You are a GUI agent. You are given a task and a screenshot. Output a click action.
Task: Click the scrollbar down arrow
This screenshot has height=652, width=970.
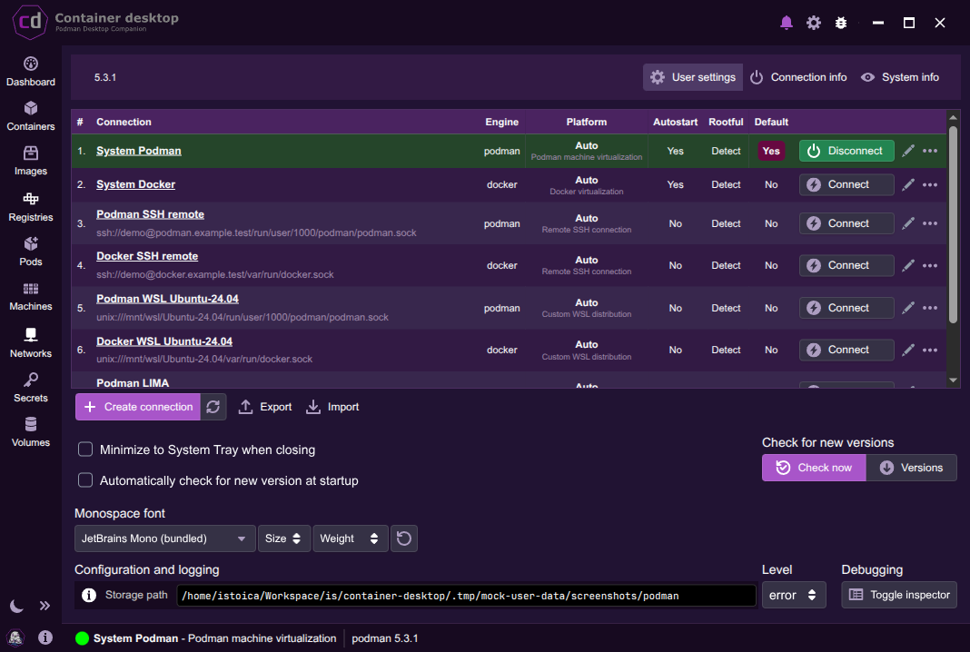pos(953,380)
